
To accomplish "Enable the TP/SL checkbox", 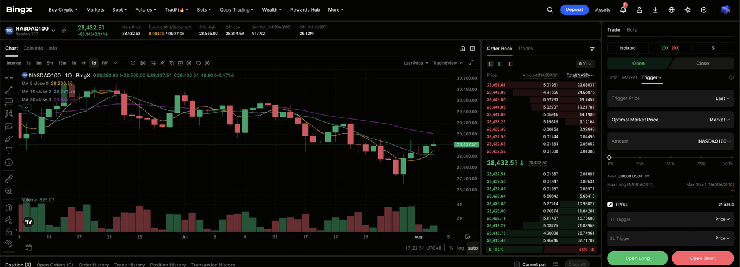I will (610, 205).
